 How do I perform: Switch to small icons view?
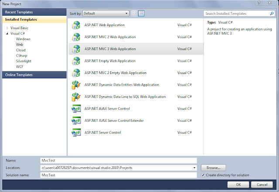pyautogui.click(x=134, y=13)
